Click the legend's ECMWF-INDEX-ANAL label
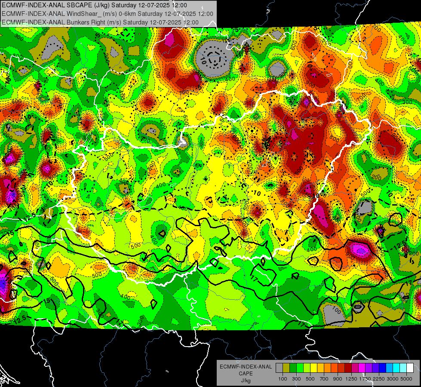Screen dimensions: 421x387 [246, 367]
